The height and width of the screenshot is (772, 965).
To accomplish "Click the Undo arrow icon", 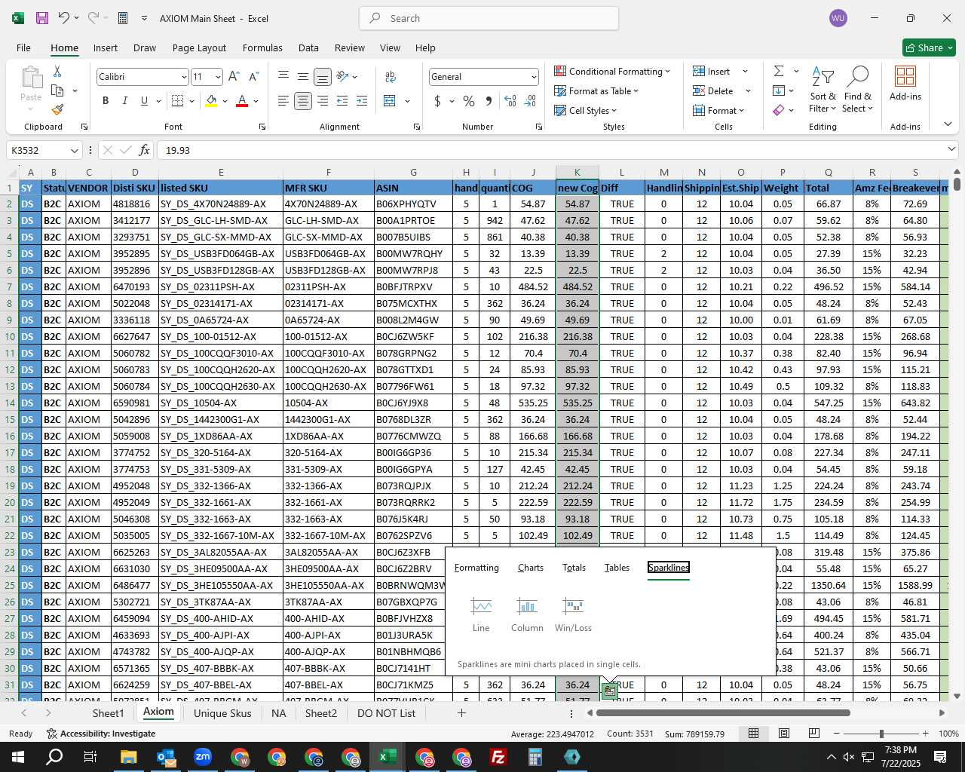I will click(64, 18).
